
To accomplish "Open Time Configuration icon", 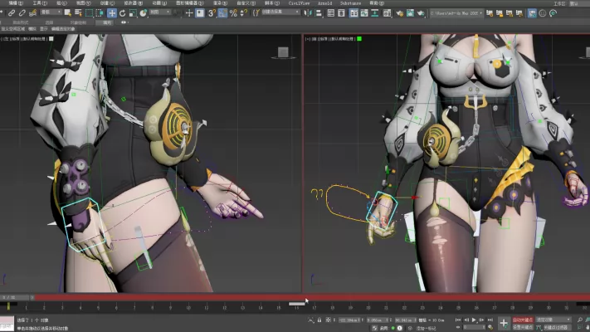I will [490, 327].
